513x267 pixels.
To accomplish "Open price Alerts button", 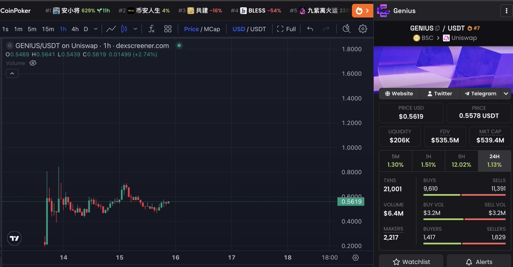I will pos(479,261).
